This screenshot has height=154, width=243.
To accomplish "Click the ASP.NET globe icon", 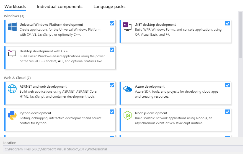I will [x=12, y=88].
